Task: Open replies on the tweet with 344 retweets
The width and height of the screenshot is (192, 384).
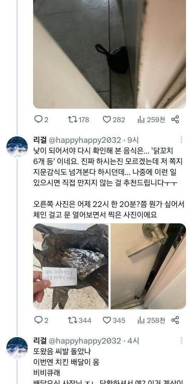Action: pos(41,320)
